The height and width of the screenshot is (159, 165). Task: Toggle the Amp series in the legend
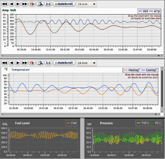[155, 11]
